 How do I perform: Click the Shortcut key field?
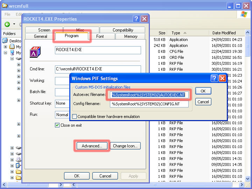click(62, 104)
